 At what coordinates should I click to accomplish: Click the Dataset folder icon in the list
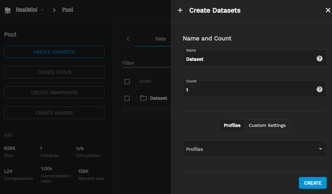pyautogui.click(x=143, y=98)
